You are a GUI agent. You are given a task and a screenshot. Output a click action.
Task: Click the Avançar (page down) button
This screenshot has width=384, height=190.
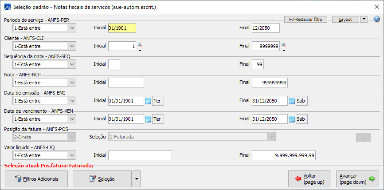click(357, 179)
